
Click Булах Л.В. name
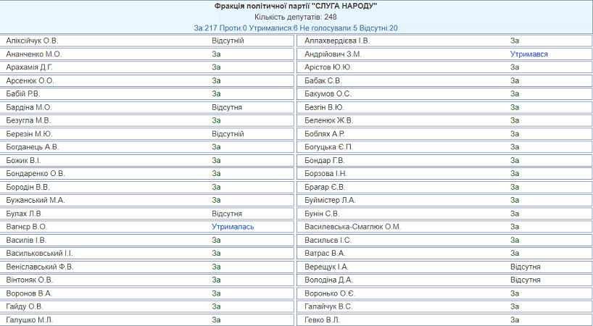click(x=24, y=214)
